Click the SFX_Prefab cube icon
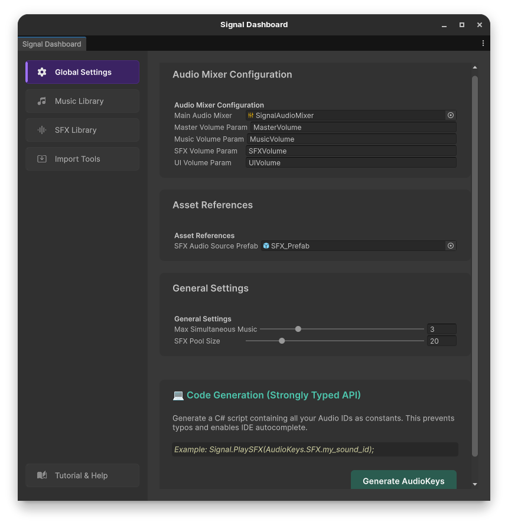This screenshot has width=508, height=525. coord(266,246)
